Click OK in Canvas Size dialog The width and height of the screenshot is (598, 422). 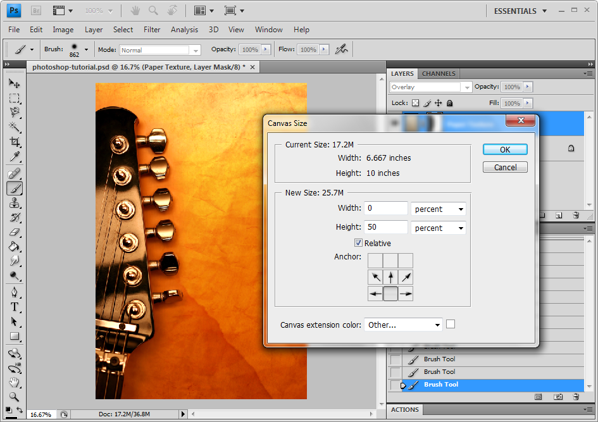click(x=505, y=149)
